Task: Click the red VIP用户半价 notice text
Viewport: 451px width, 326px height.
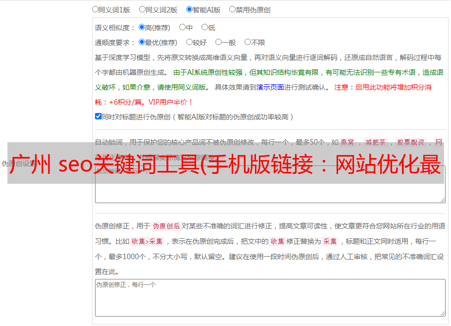Action: tap(170, 102)
